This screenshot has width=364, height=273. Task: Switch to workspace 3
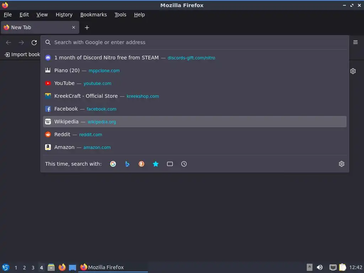[33, 268]
